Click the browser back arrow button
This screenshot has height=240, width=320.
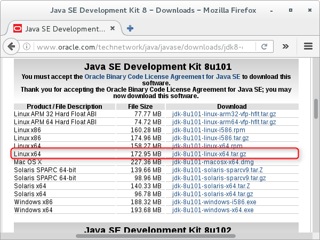click(11, 46)
